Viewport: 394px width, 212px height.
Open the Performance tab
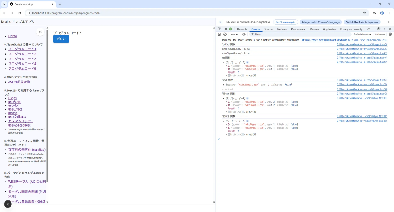click(x=298, y=29)
